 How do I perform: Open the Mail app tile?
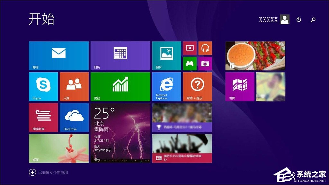click(x=58, y=56)
